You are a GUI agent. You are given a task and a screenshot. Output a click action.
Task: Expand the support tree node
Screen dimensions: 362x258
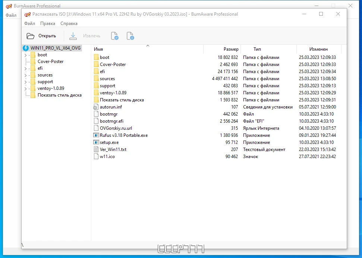coord(25,82)
